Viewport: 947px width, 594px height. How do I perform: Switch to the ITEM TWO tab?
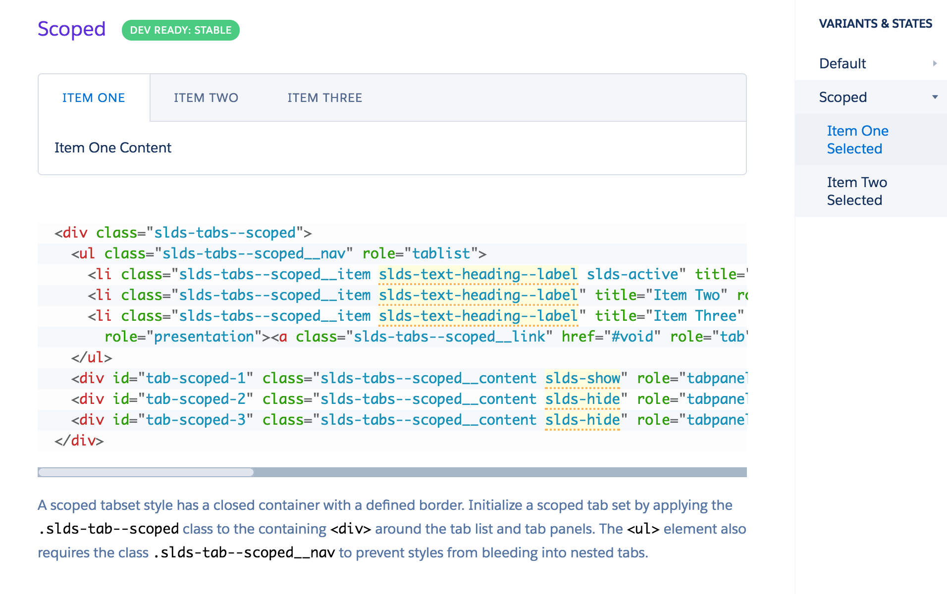206,98
